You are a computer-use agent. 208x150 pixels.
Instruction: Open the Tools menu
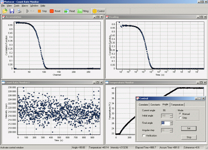[17, 6]
